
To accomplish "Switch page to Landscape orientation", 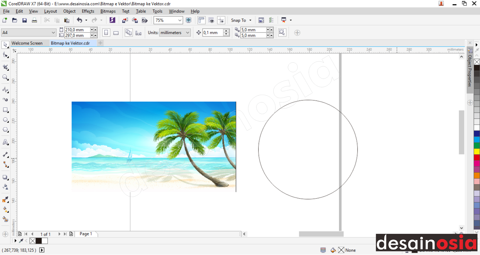I will pos(116,33).
